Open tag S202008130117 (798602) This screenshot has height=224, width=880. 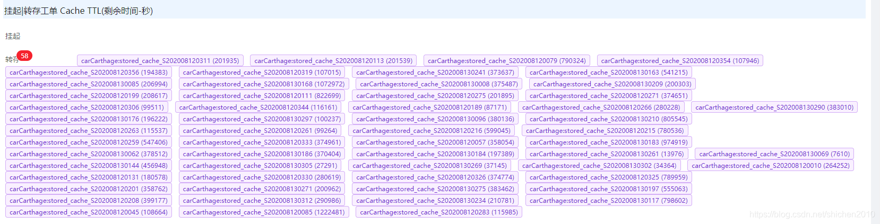pos(609,201)
